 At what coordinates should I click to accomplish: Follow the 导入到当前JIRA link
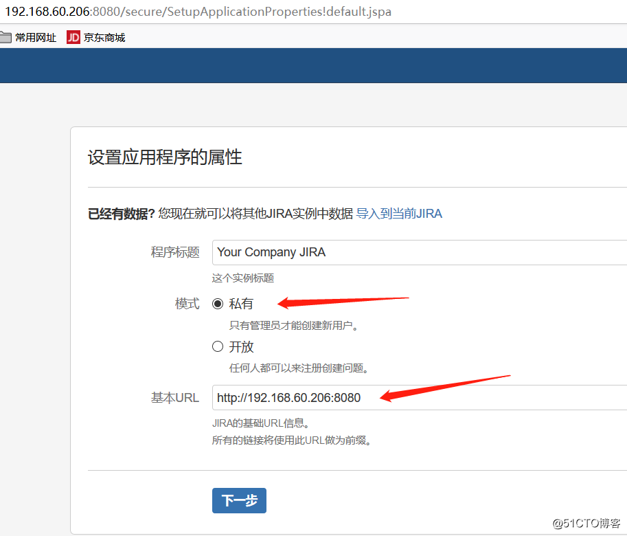pos(399,214)
